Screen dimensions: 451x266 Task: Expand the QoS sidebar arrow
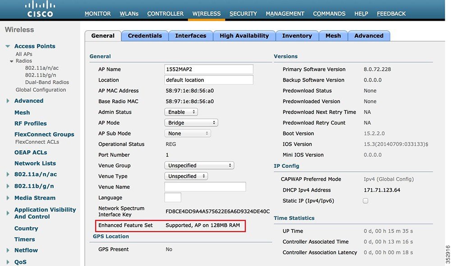pos(8,262)
